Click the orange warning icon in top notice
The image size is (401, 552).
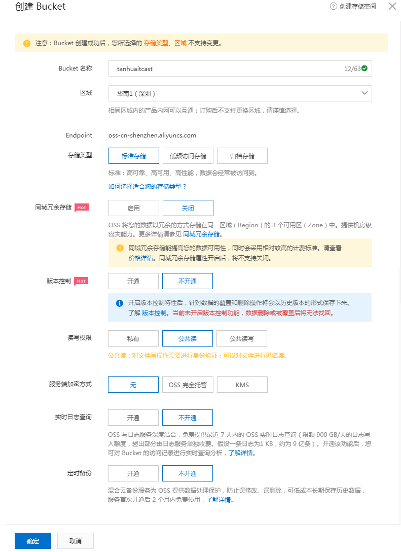point(27,43)
